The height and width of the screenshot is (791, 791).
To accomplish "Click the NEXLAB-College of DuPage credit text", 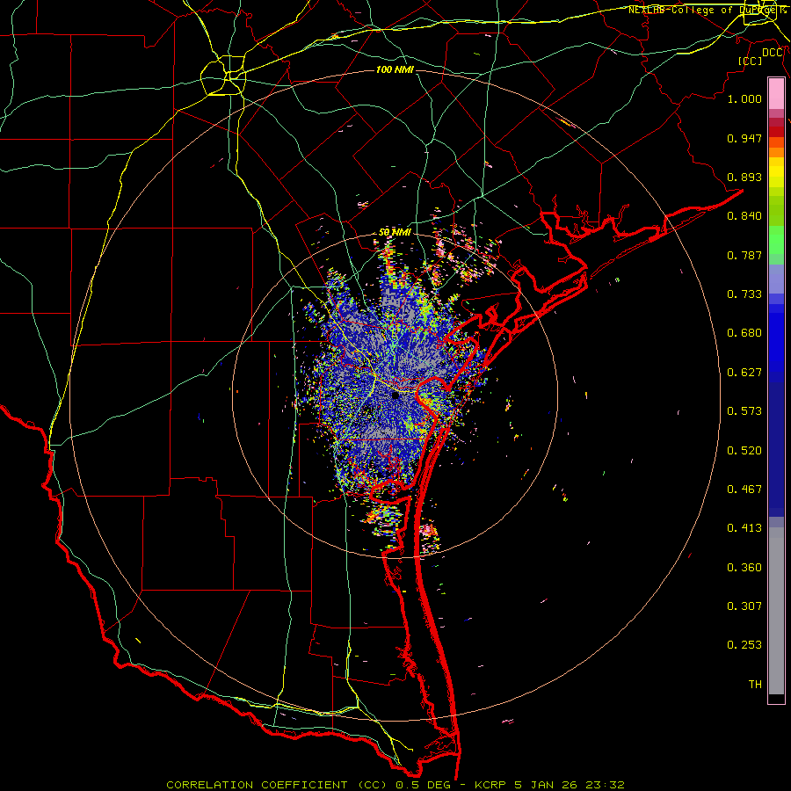I will coord(708,10).
